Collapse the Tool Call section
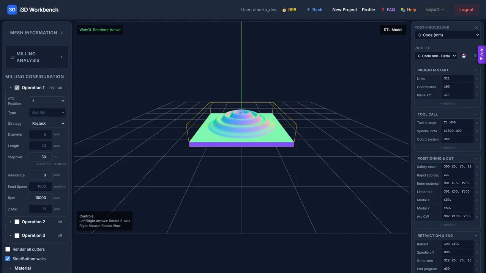This screenshot has width=486, height=273. tap(448, 114)
